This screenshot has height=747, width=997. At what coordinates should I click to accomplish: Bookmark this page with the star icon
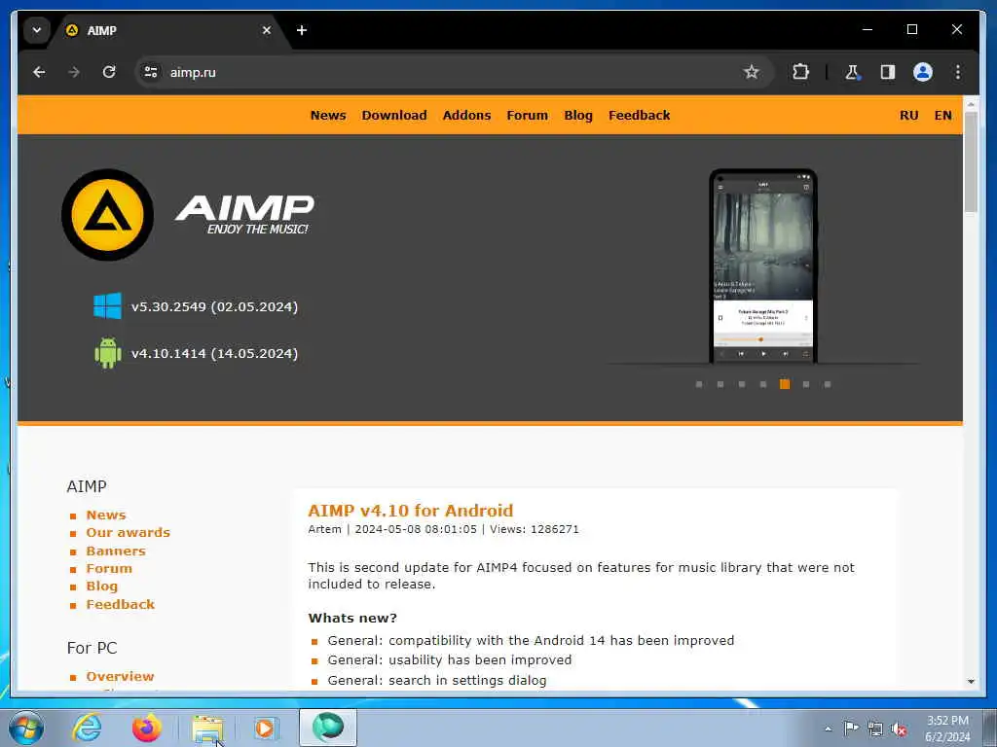752,72
